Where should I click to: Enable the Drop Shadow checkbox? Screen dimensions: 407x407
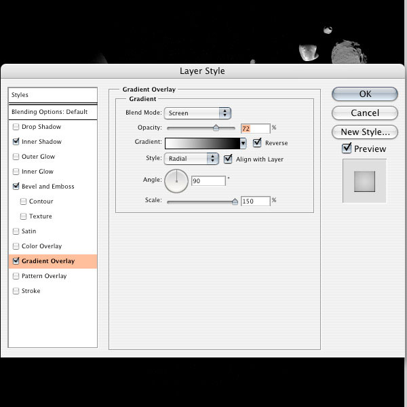(16, 127)
